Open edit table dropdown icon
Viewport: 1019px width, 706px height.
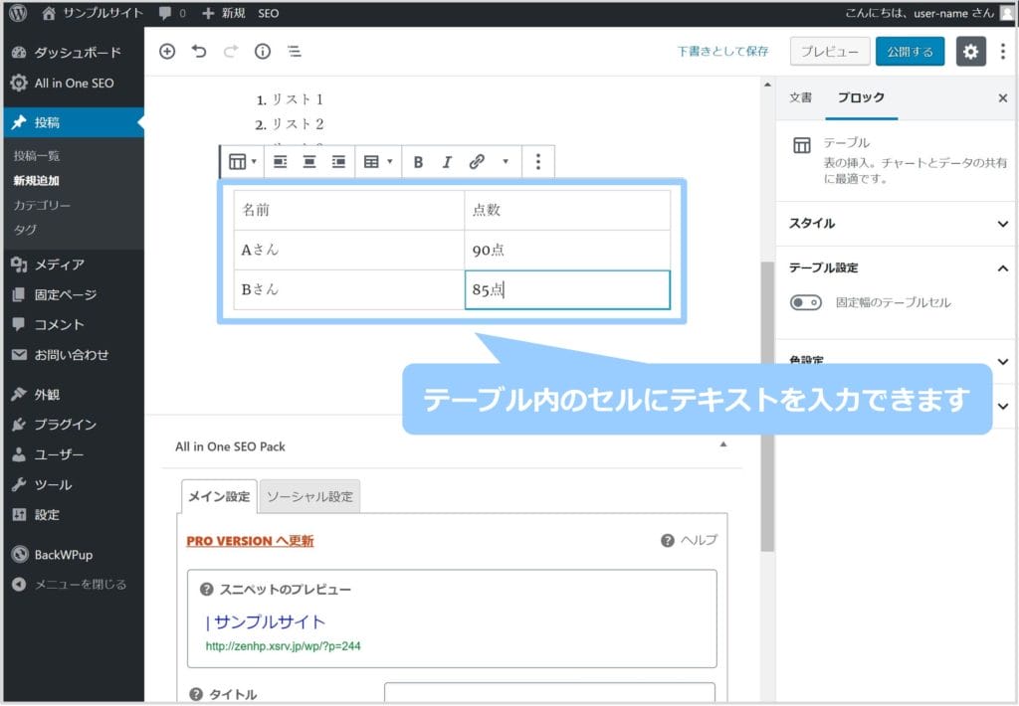378,162
